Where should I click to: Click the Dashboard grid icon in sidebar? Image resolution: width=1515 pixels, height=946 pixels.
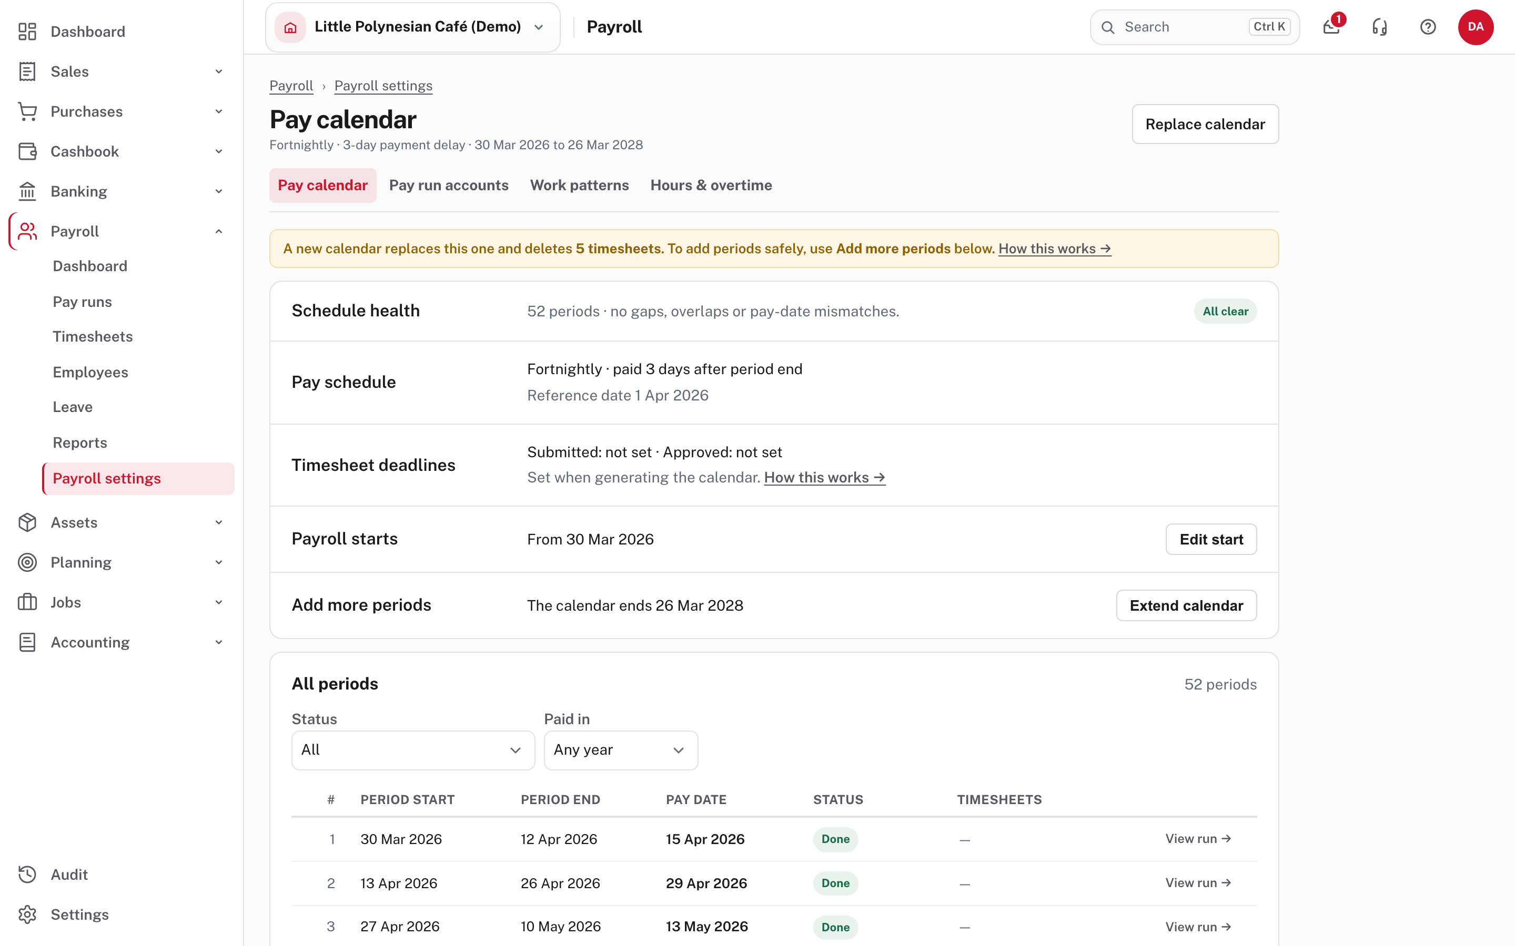27,32
